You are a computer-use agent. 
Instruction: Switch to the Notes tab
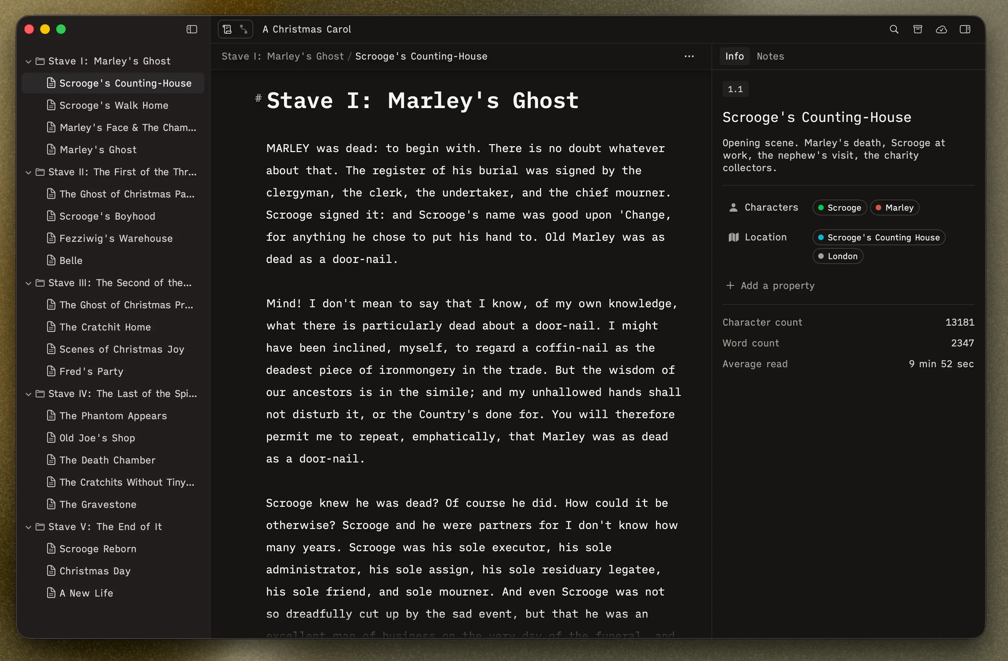tap(770, 56)
